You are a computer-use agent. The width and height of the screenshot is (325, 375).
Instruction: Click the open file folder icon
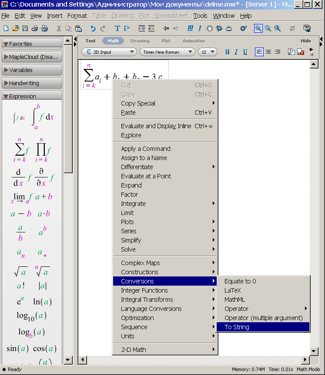16,28
